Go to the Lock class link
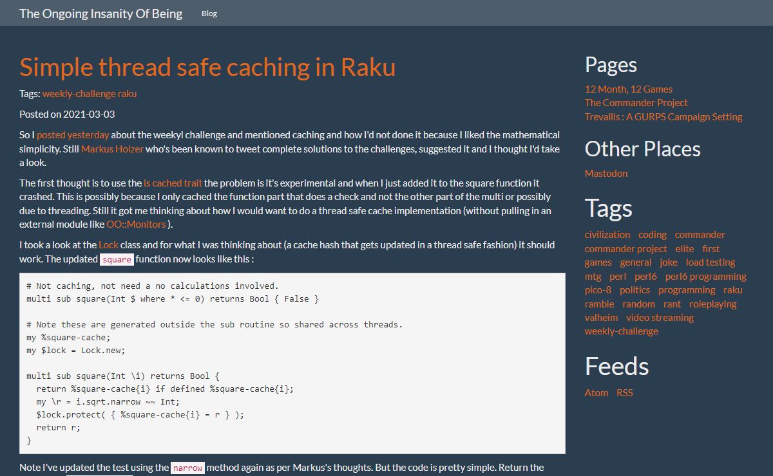 (108, 245)
